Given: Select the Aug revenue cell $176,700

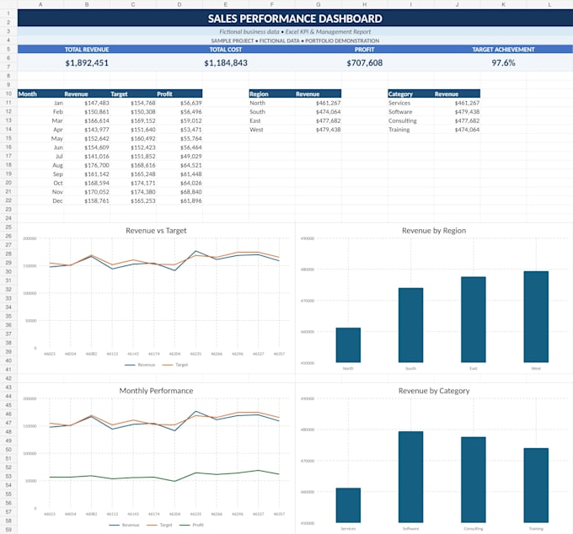Looking at the screenshot, I should coord(96,165).
